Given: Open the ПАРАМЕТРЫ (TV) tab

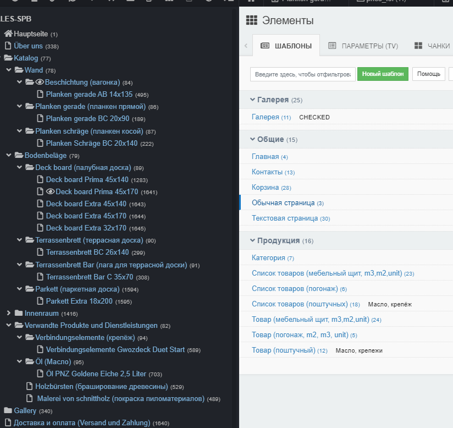Looking at the screenshot, I should tap(363, 46).
